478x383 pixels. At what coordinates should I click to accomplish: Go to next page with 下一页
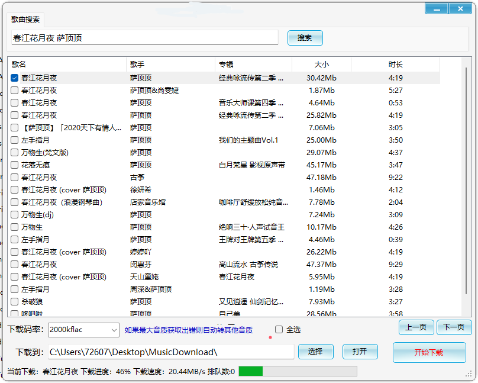point(454,327)
